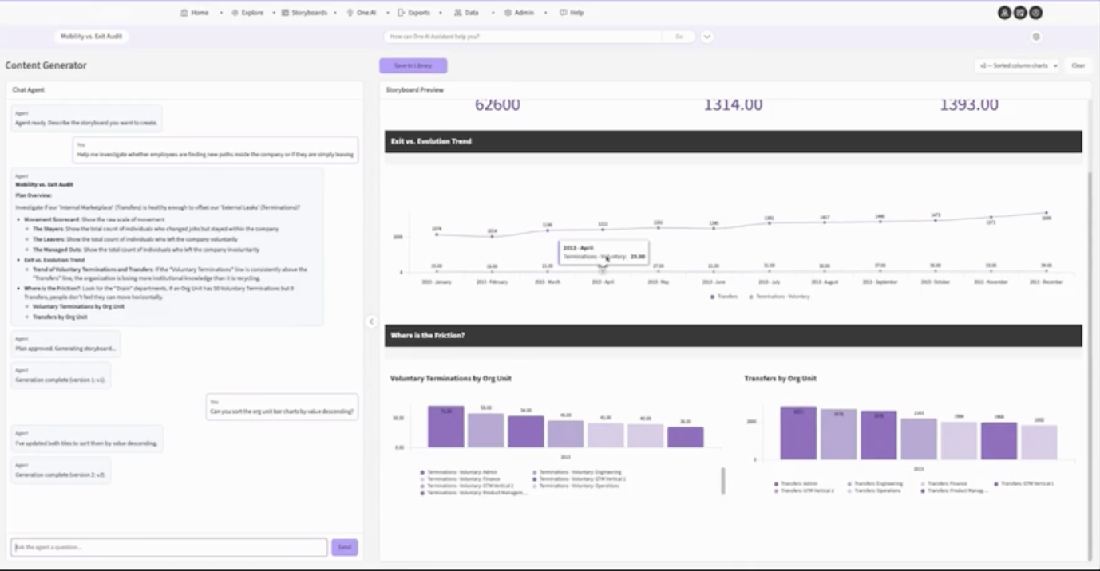
Task: Click the Save to Library button
Action: coord(413,65)
